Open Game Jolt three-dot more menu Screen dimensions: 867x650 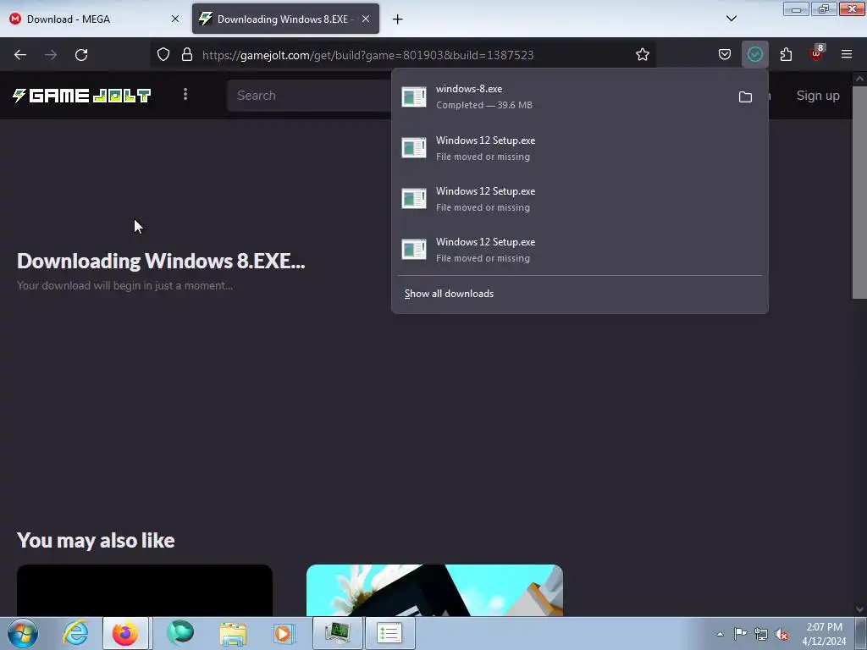185,95
